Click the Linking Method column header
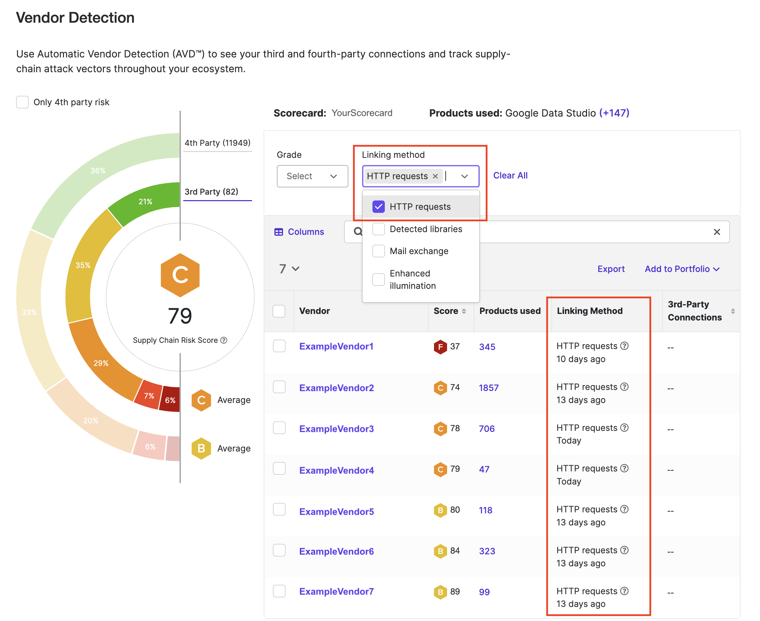This screenshot has height=621, width=760. (590, 311)
